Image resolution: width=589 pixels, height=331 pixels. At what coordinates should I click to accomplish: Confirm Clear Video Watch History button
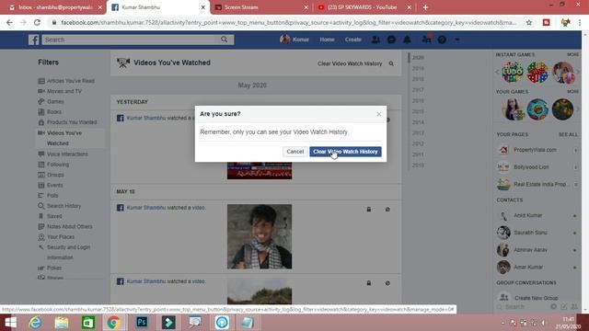pyautogui.click(x=345, y=152)
